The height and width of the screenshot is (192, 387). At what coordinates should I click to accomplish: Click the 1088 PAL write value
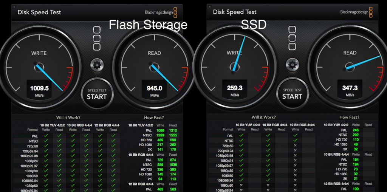coord(160,130)
